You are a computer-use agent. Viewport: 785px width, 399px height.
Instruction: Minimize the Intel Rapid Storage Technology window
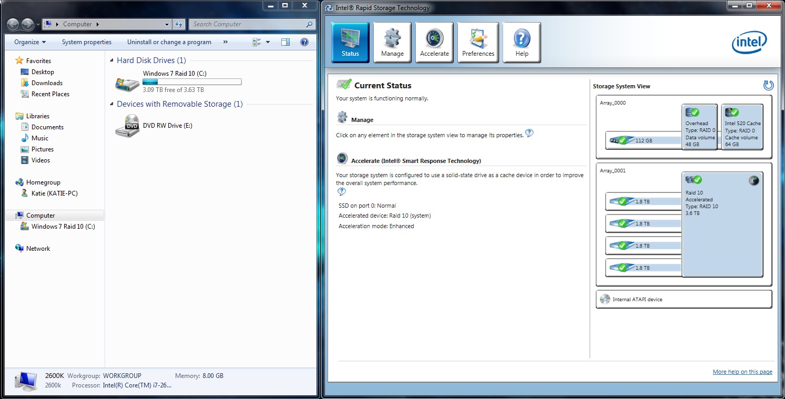[x=735, y=5]
